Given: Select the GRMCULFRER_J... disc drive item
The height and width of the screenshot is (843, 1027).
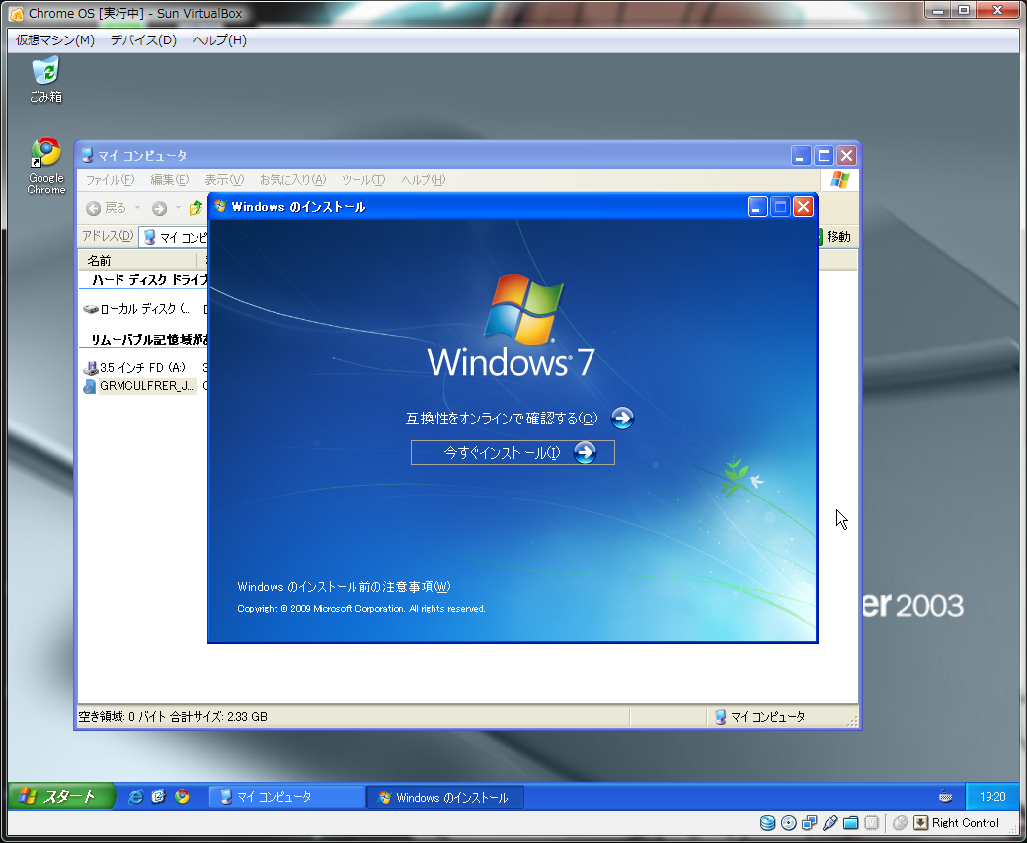Looking at the screenshot, I should [x=139, y=386].
